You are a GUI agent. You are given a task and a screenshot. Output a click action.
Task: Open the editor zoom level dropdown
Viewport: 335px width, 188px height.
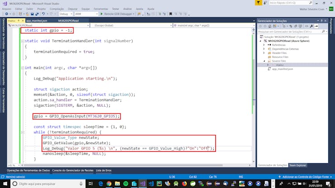(x=14, y=165)
